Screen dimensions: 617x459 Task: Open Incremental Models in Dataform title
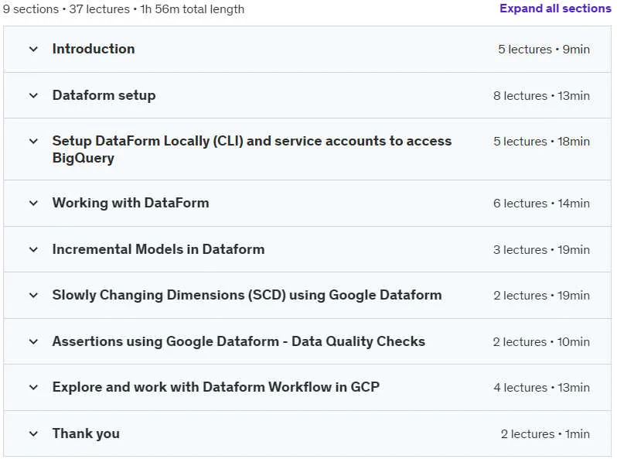point(159,249)
